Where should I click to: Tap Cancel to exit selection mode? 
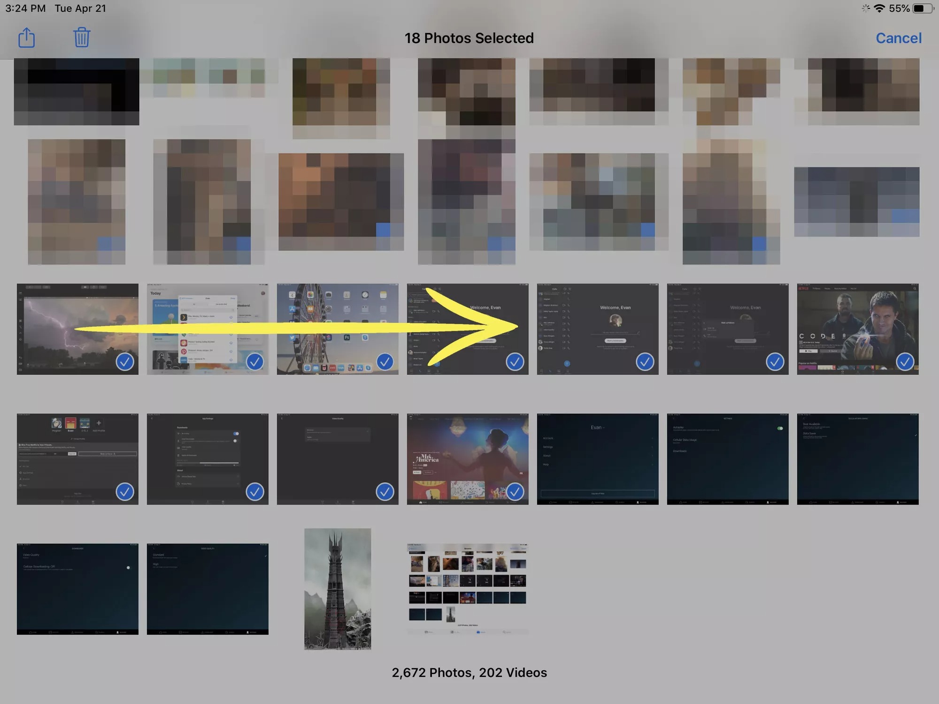tap(898, 38)
